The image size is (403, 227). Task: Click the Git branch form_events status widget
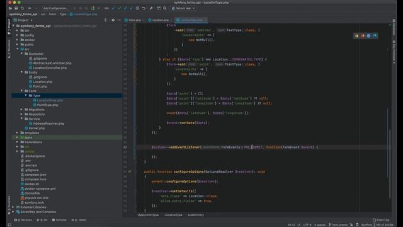338,224
